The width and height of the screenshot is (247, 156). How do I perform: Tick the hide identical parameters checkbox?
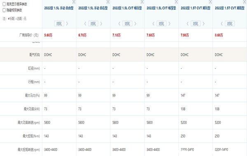click(x=4, y=10)
